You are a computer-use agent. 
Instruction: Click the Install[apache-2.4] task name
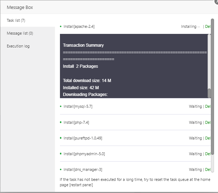(x=79, y=26)
